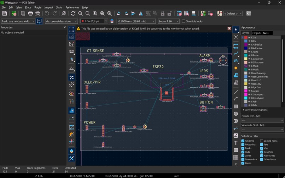Viewport: 285px width, 178px height.
Task: Hide the B.Cu layer eye icon
Action: pyautogui.click(x=249, y=41)
